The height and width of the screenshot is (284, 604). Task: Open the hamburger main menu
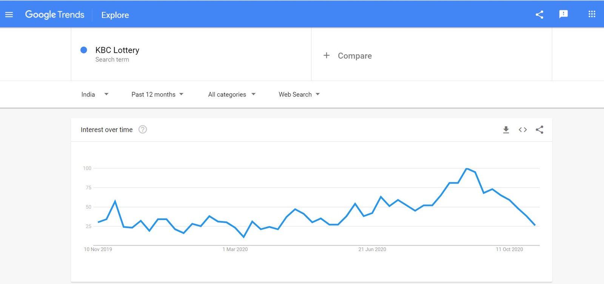pos(9,15)
